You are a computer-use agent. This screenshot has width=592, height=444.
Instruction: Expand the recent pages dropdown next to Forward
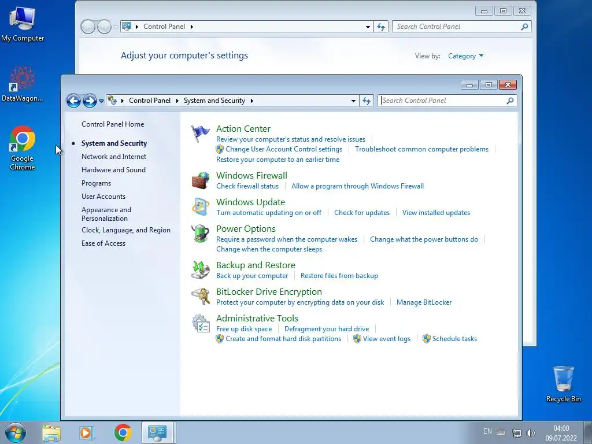tap(101, 101)
